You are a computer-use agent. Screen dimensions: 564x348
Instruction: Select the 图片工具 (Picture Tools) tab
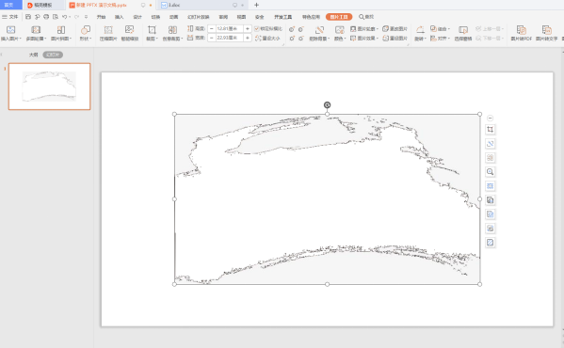(339, 17)
